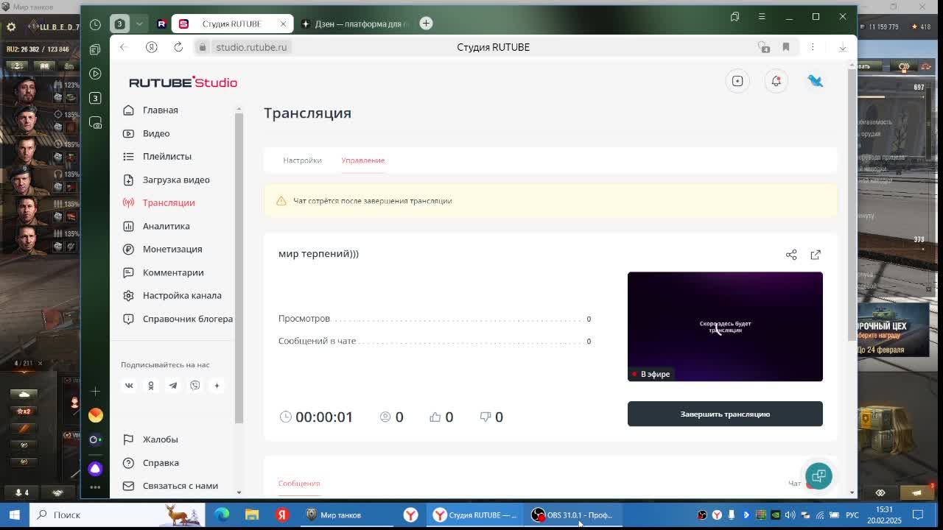This screenshot has width=943, height=530.
Task: Click the likes counter icon
Action: (435, 417)
